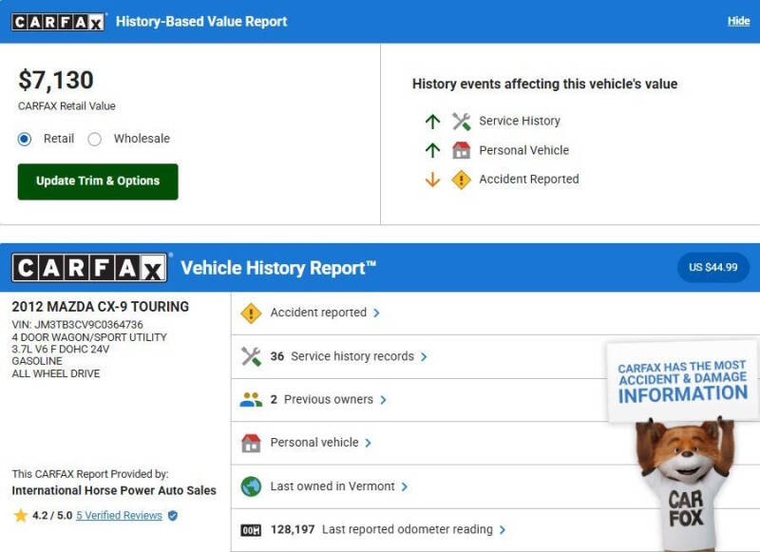Image resolution: width=760 pixels, height=552 pixels.
Task: Open the 5 Verified Reviews link
Action: pos(119,516)
